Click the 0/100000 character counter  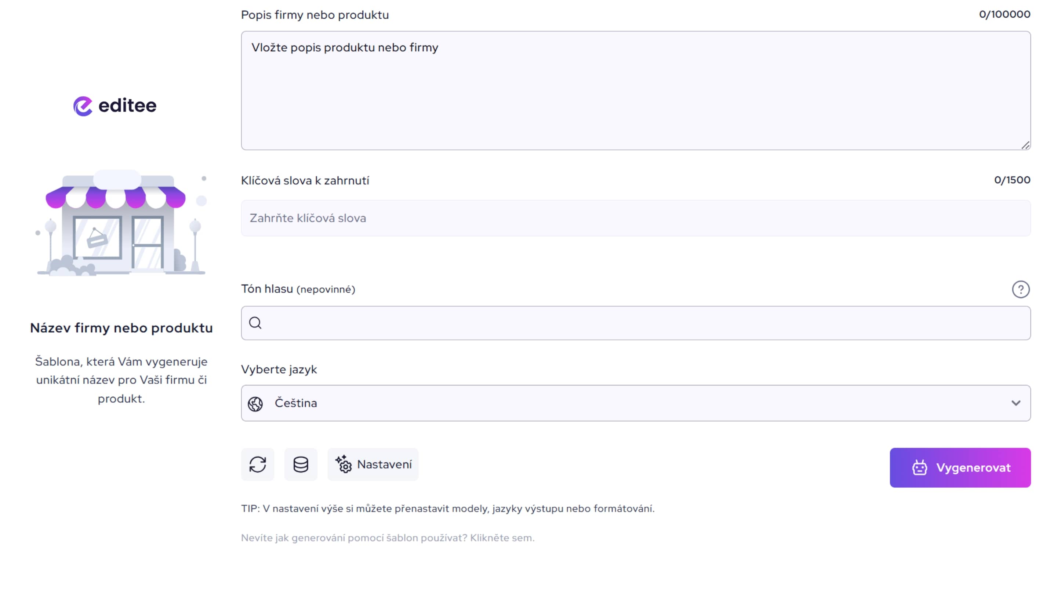pyautogui.click(x=1005, y=14)
